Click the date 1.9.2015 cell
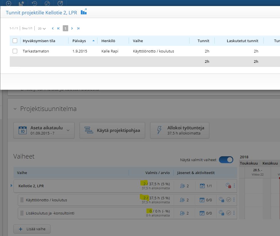 (x=80, y=51)
